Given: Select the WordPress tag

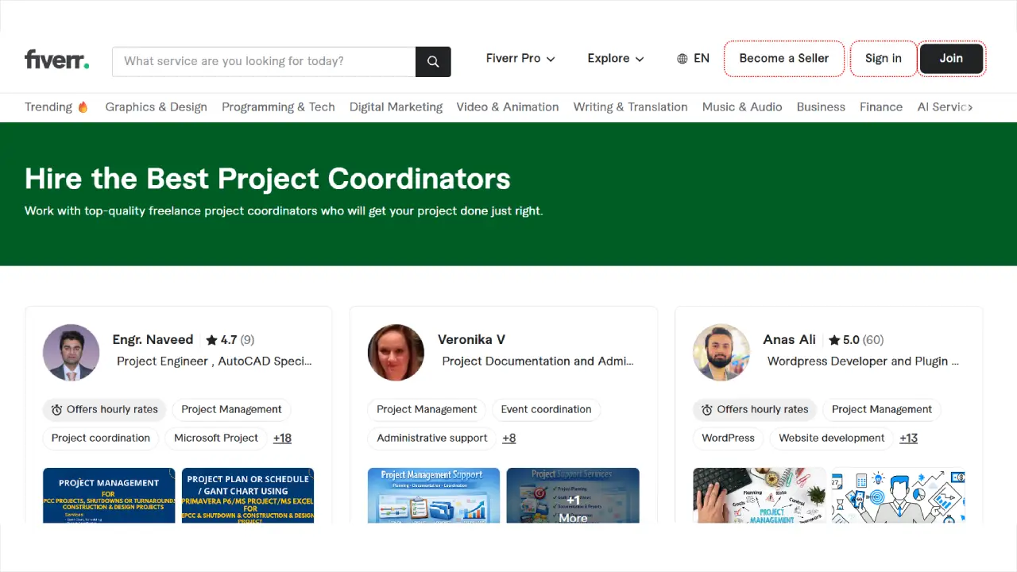Looking at the screenshot, I should coord(729,439).
